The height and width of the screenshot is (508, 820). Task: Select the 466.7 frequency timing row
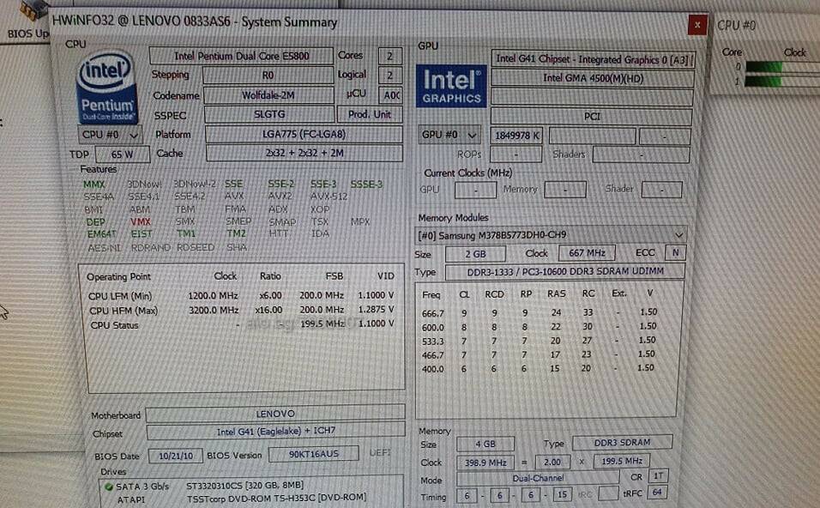pyautogui.click(x=539, y=354)
